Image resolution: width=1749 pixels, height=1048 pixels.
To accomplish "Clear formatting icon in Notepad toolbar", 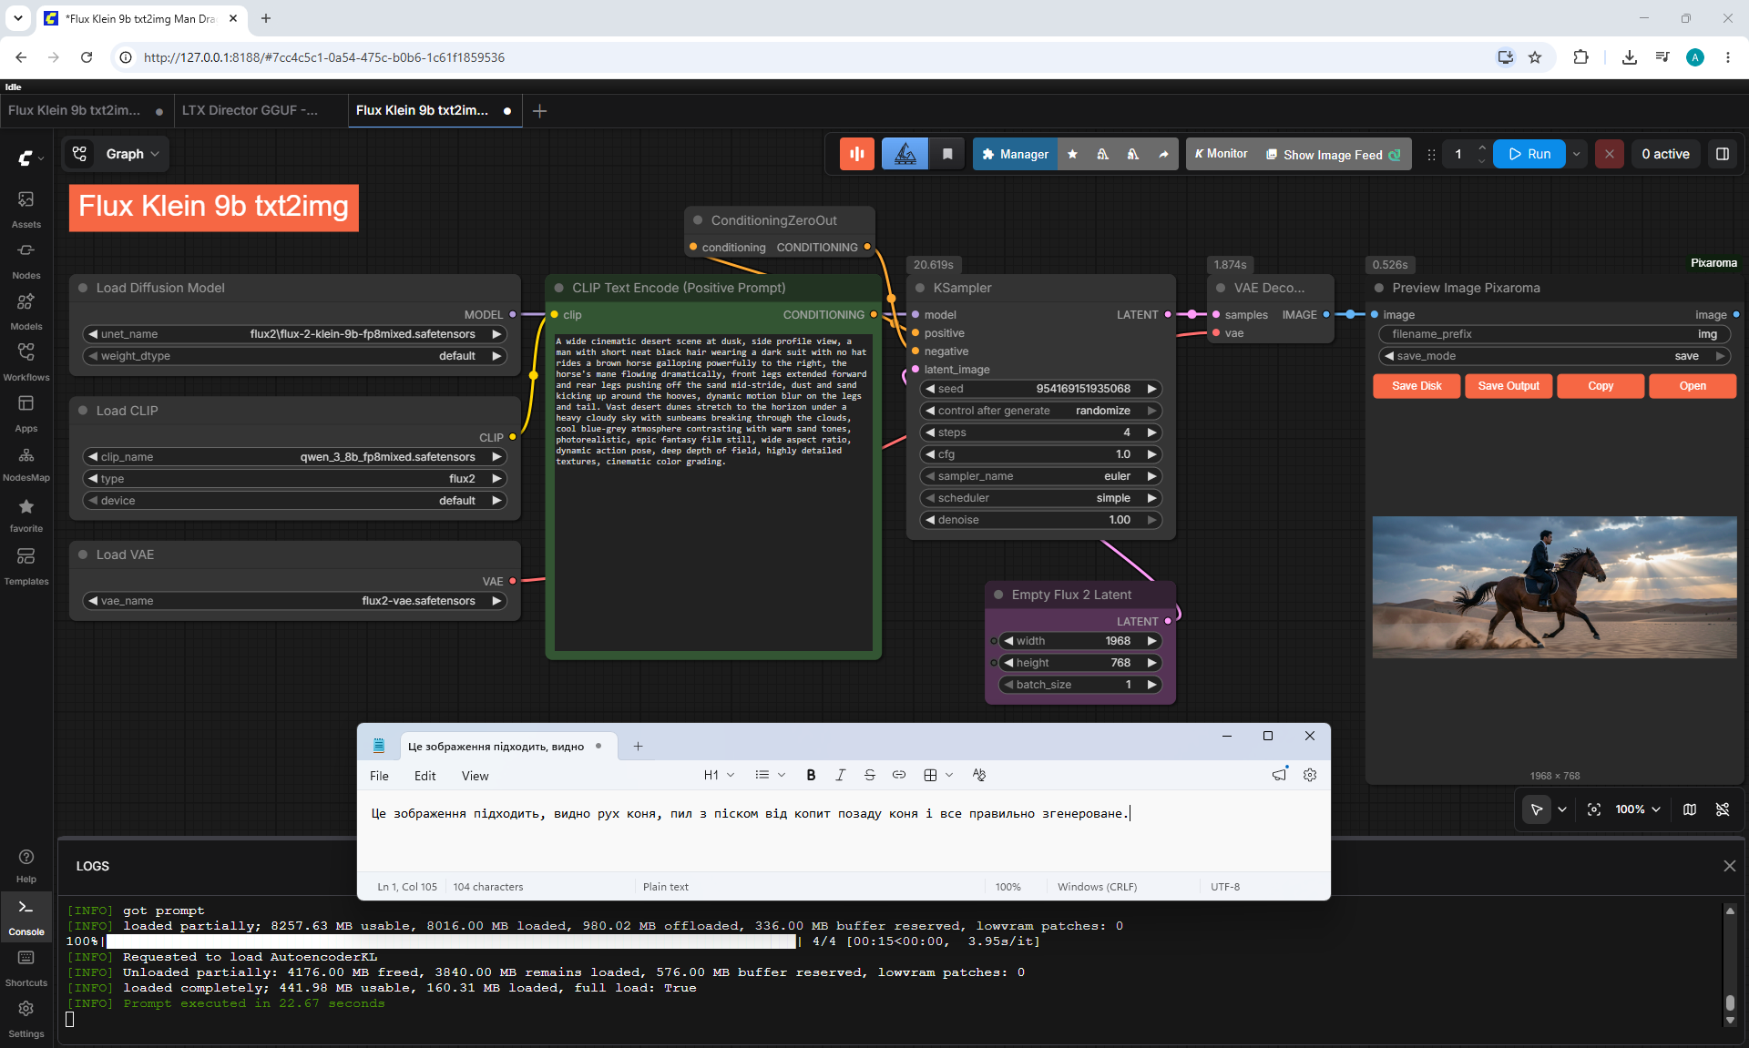I will (x=978, y=775).
